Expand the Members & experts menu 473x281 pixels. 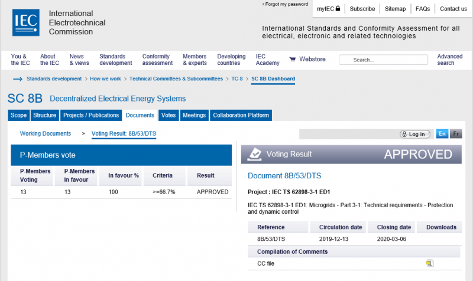pyautogui.click(x=195, y=60)
